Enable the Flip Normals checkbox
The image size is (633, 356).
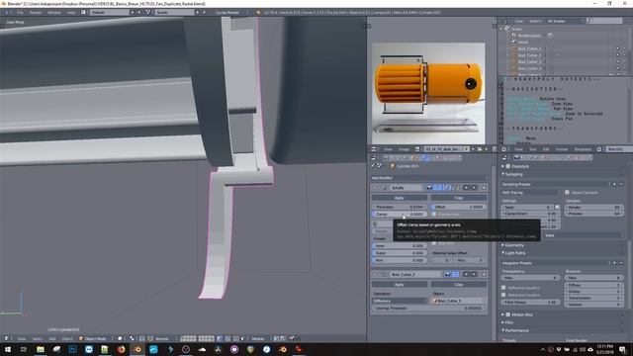point(434,215)
